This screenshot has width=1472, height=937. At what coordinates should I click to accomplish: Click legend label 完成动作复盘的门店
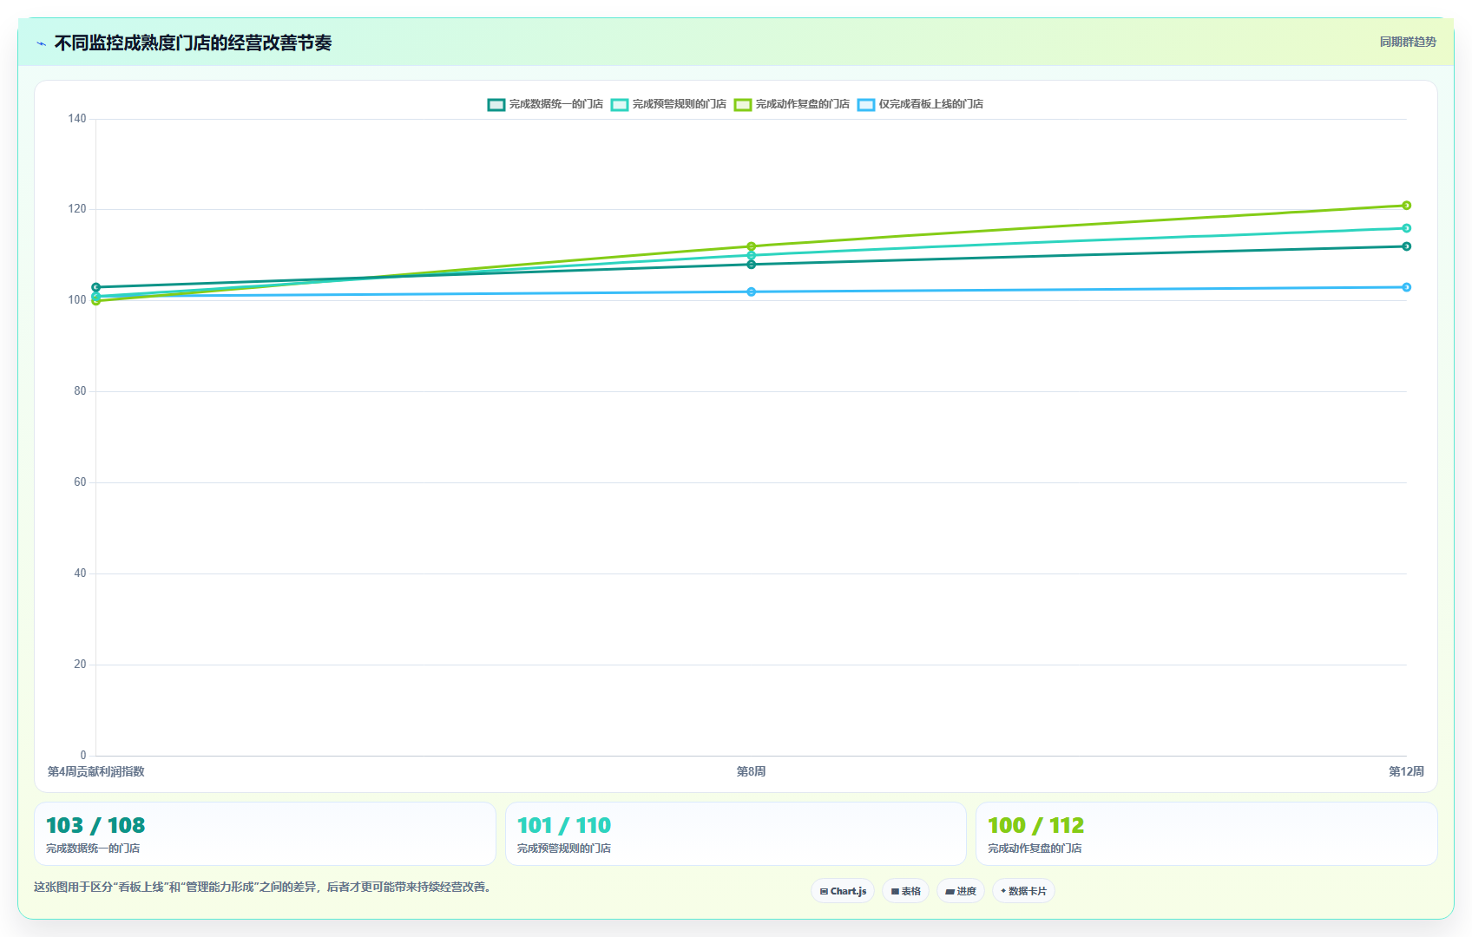[x=803, y=104]
